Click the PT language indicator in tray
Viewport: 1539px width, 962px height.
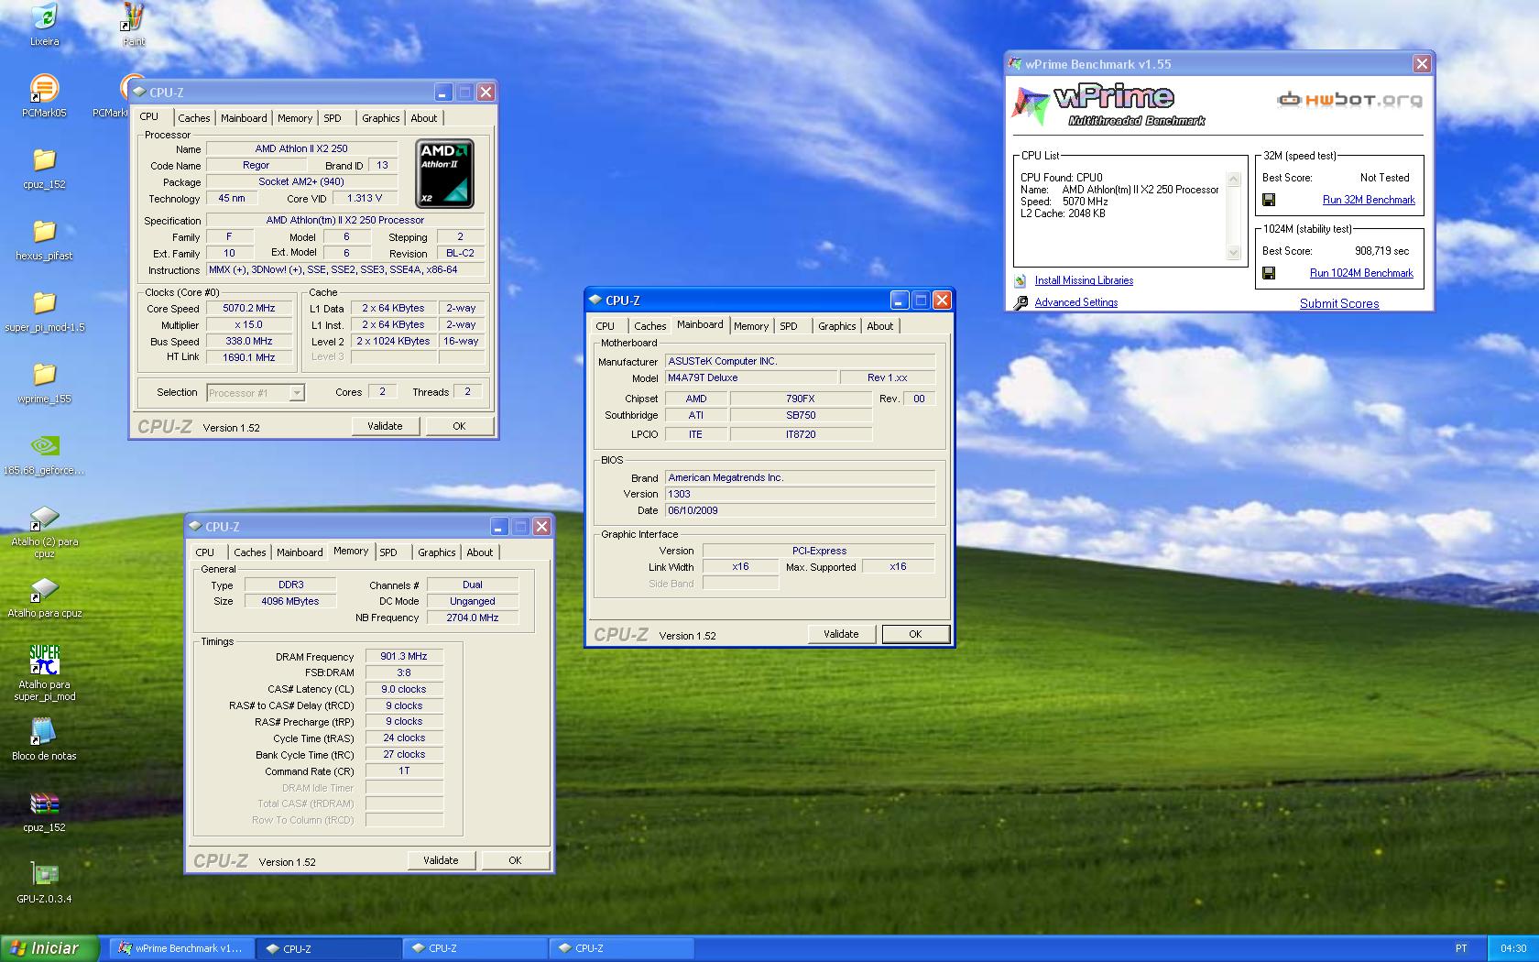click(1461, 949)
